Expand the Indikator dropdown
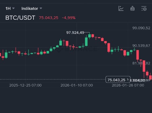Screen dimensions: 152x113 [32, 9]
